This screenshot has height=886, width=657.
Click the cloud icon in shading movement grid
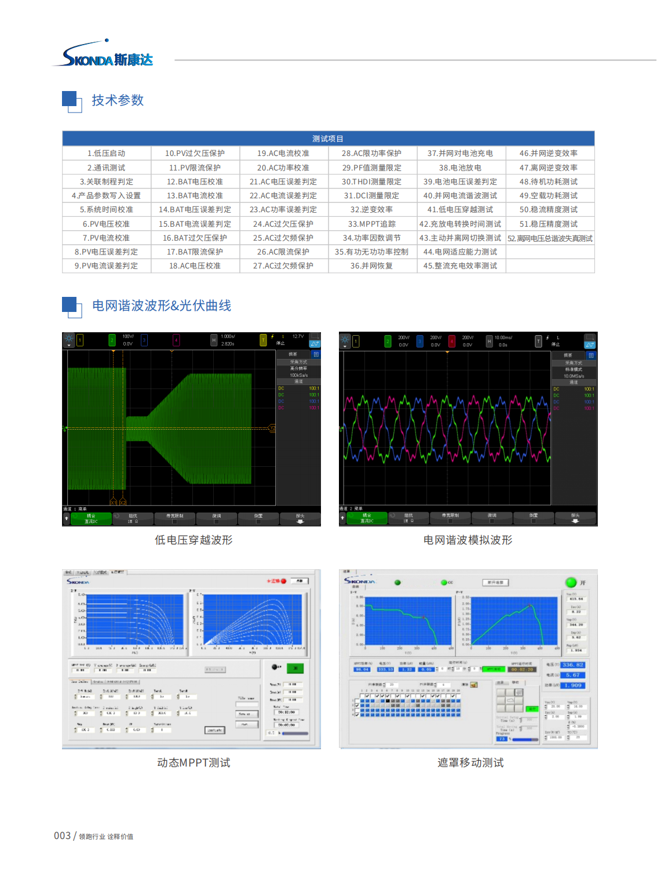pos(510,700)
